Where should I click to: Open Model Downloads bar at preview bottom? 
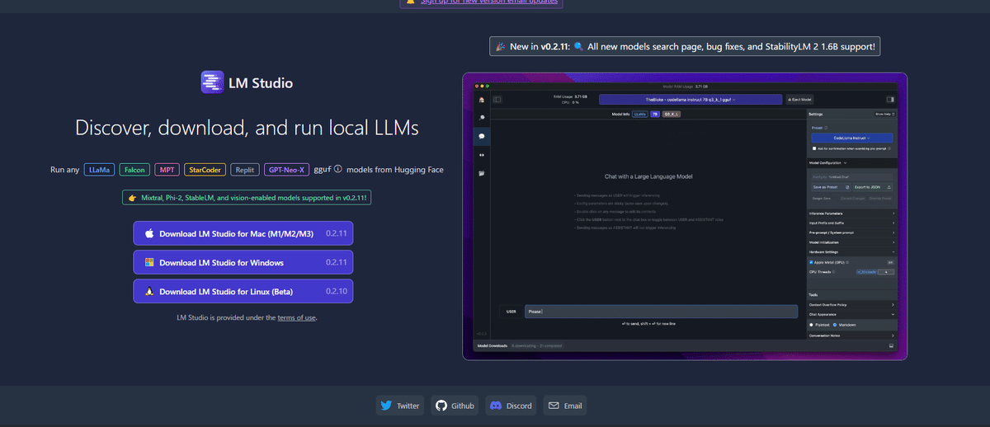[685, 346]
